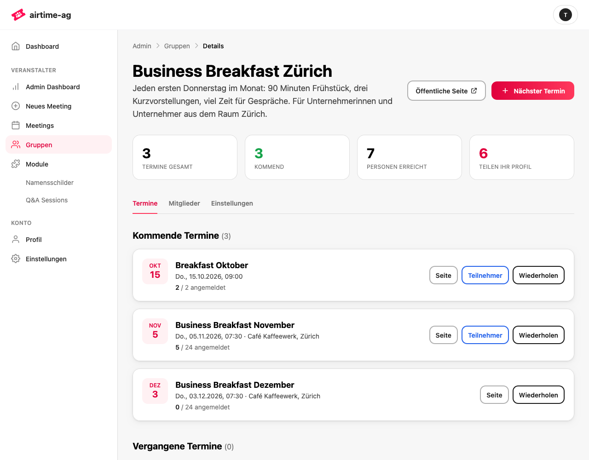The height and width of the screenshot is (460, 589).
Task: Click the Module puzzle piece icon
Action: [x=16, y=164]
